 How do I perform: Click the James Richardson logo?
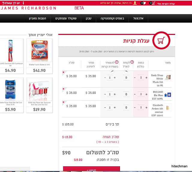pyautogui.click(x=28, y=8)
